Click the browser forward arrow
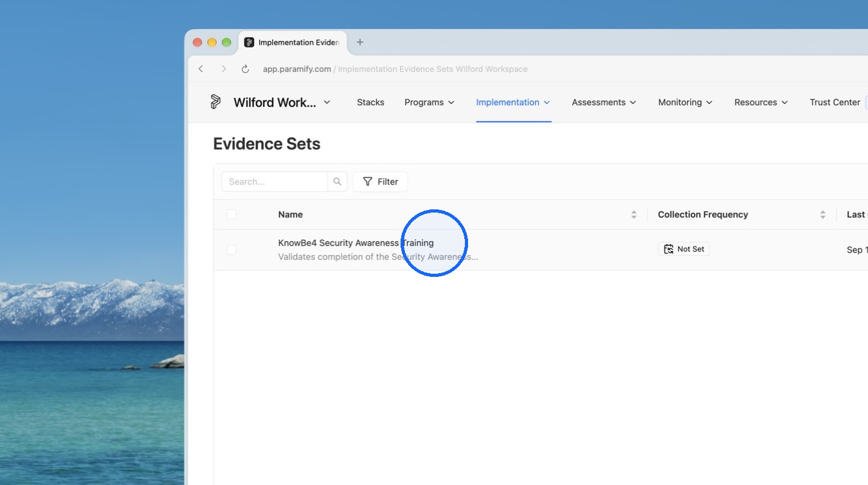868x485 pixels. click(223, 69)
